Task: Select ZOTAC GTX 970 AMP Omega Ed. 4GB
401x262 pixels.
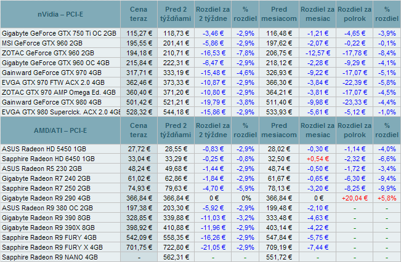Action: click(59, 92)
